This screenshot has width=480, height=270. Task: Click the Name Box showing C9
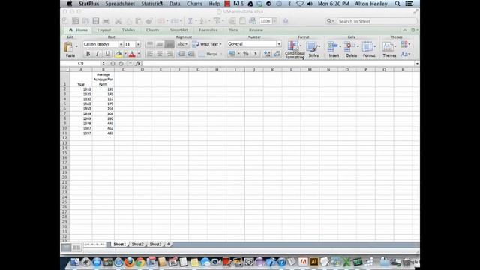81,63
